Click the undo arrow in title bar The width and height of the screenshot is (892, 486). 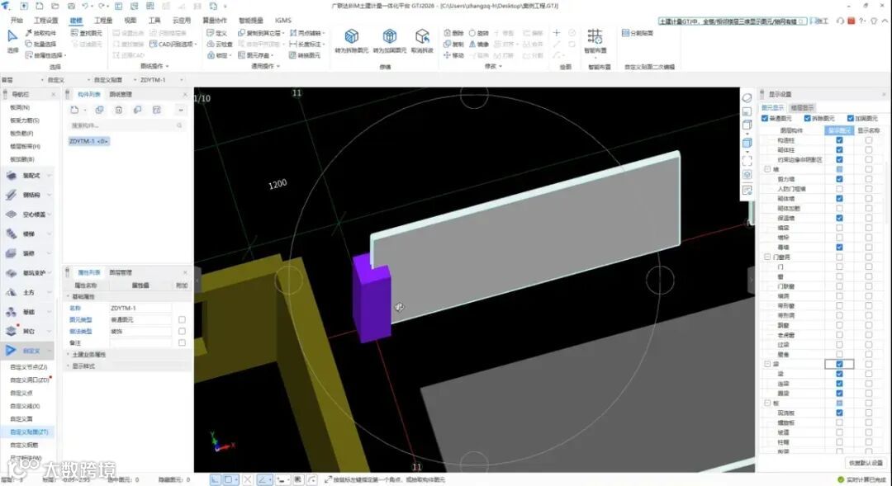point(84,6)
